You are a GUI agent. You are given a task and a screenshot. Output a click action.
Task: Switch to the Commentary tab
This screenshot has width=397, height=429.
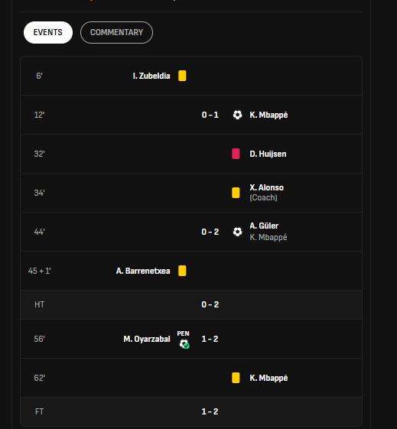[x=116, y=32]
